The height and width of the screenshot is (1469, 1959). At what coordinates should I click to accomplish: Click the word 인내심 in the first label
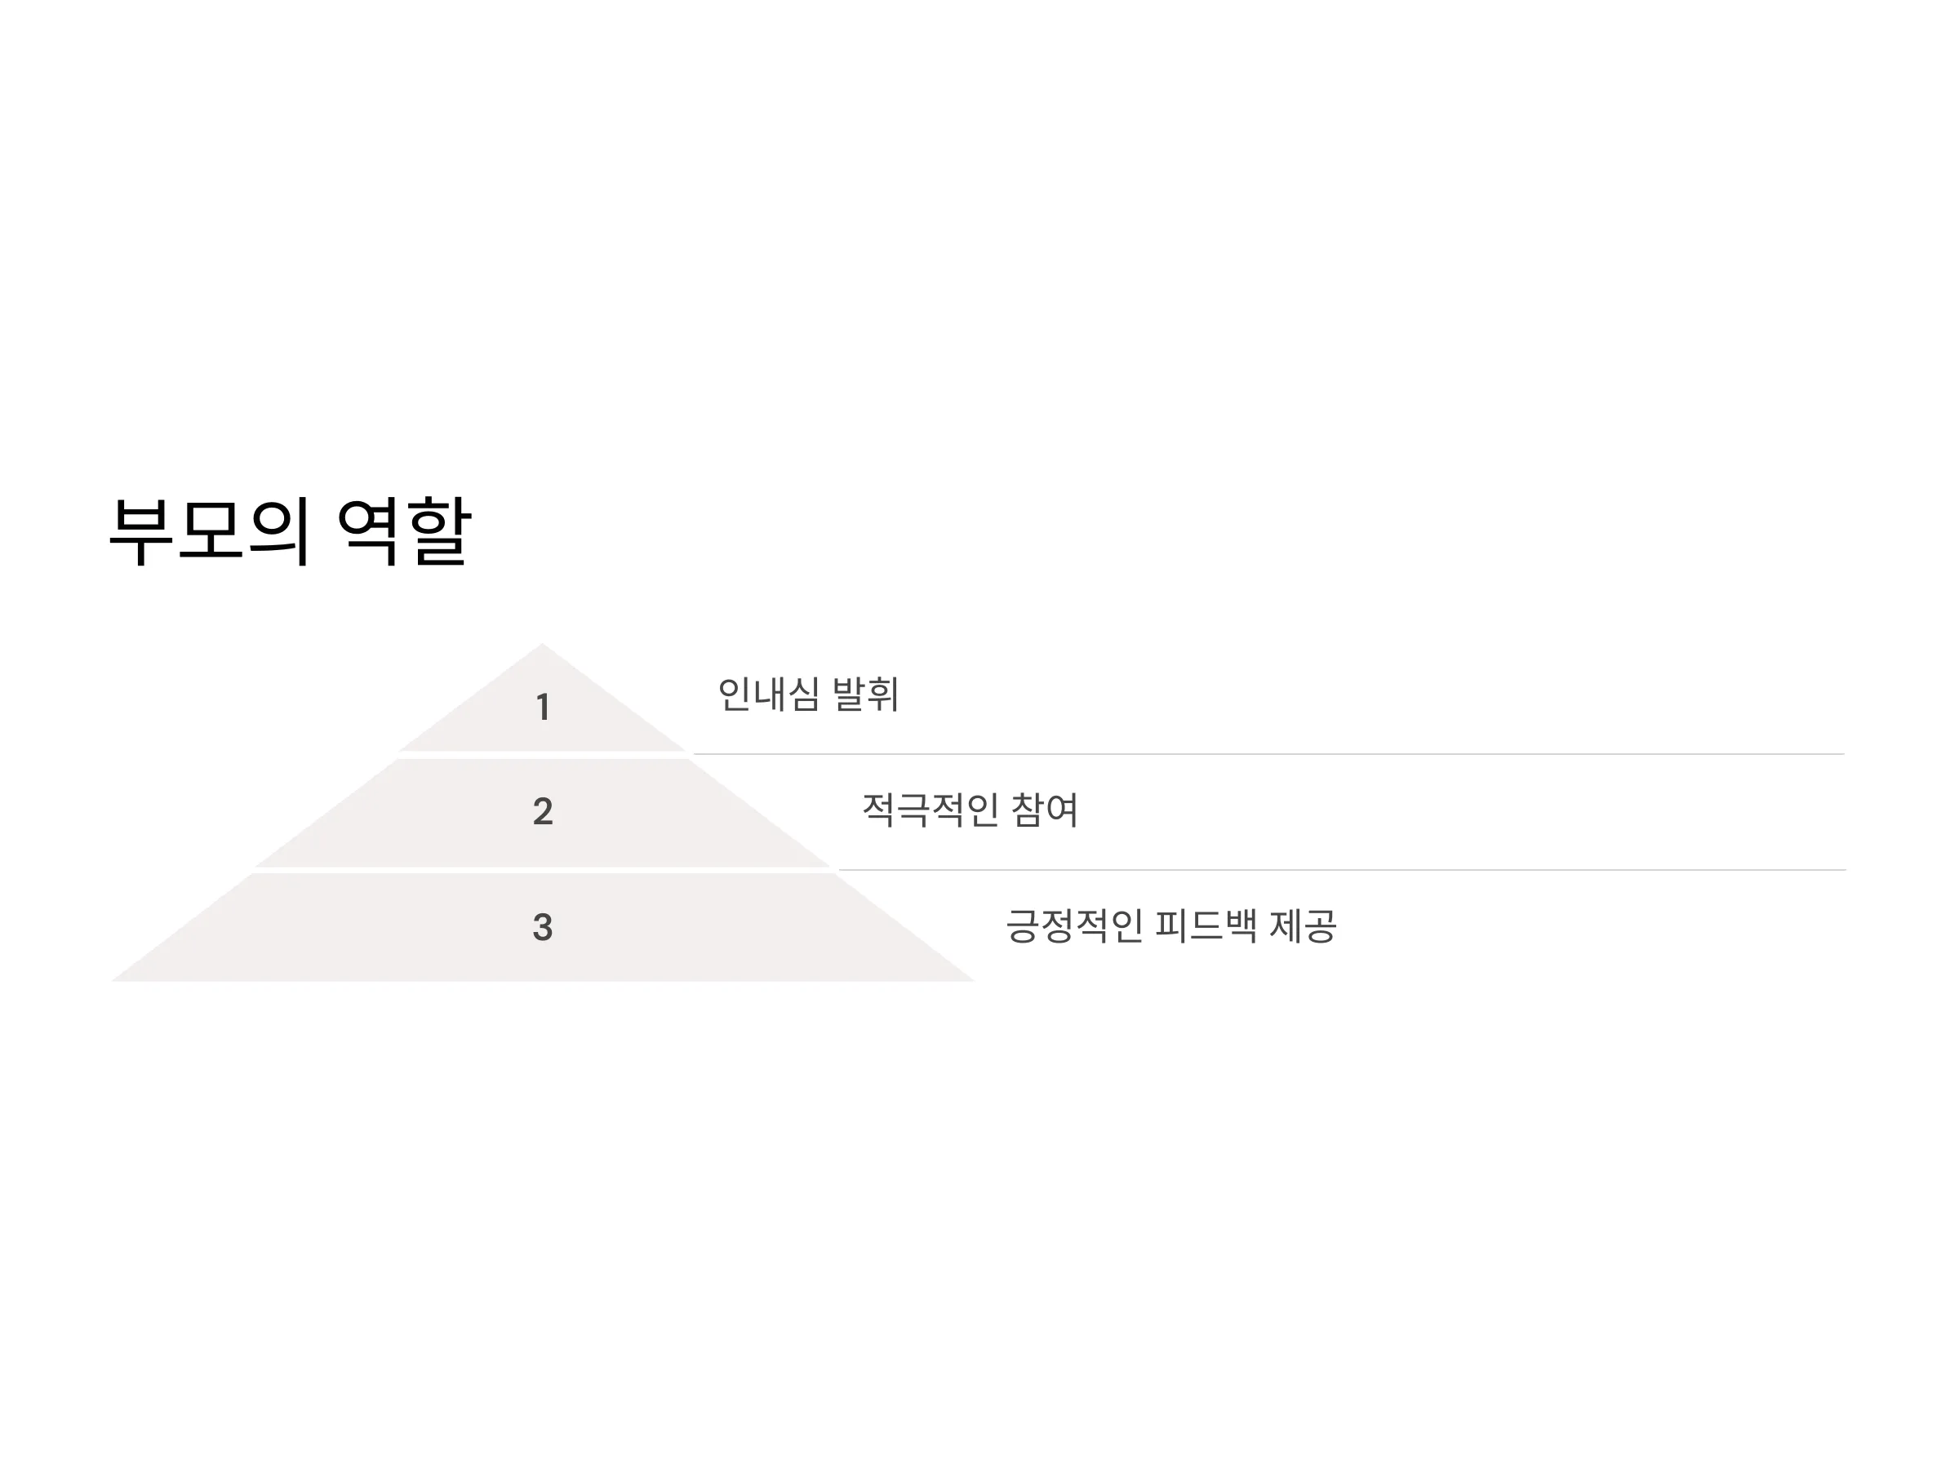769,695
